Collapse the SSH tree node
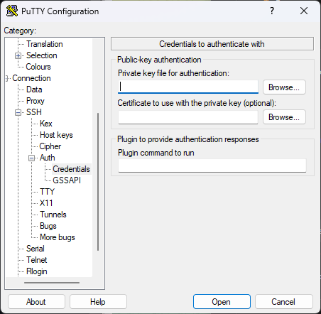 tap(18, 112)
